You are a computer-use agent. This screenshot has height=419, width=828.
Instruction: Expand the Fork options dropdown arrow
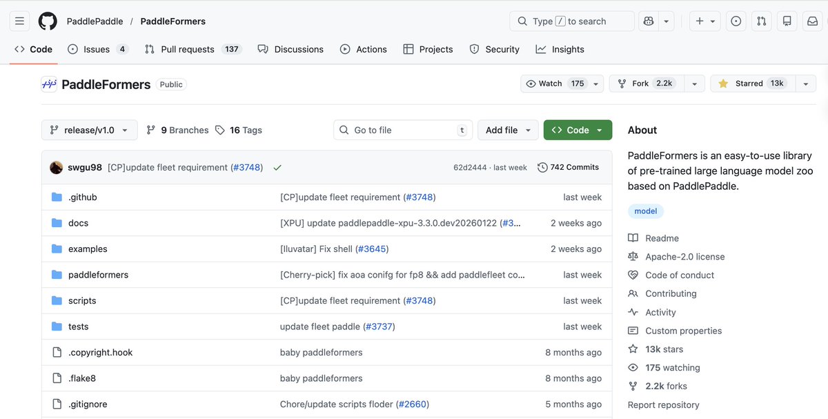(x=693, y=84)
